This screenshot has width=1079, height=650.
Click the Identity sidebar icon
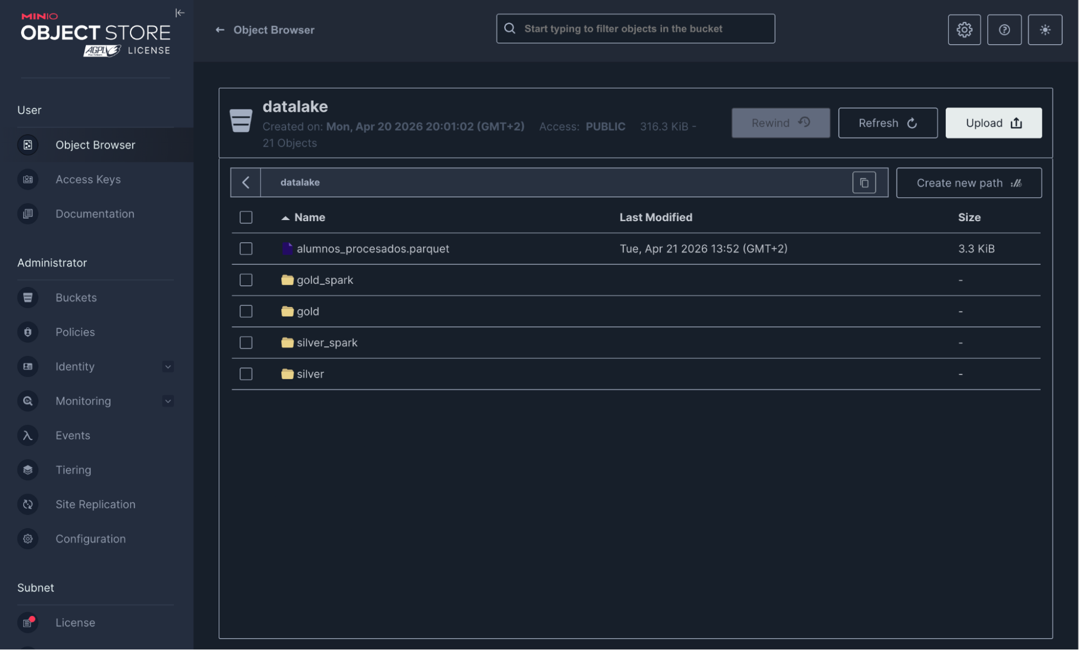28,367
